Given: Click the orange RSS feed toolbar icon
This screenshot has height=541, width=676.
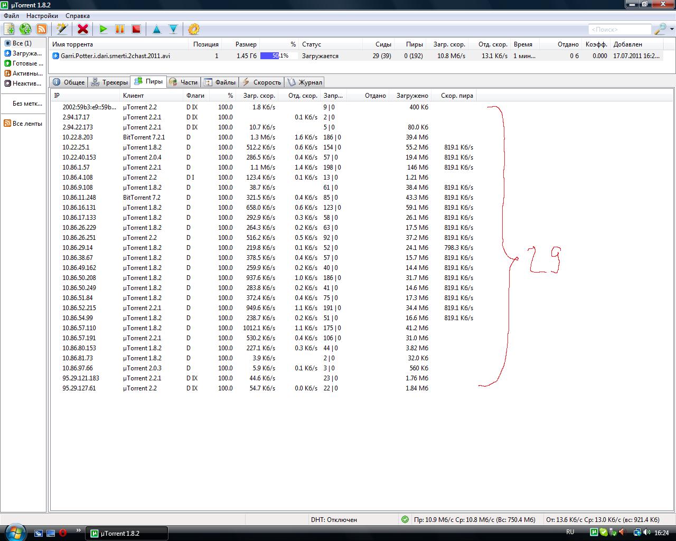Looking at the screenshot, I should click(41, 29).
